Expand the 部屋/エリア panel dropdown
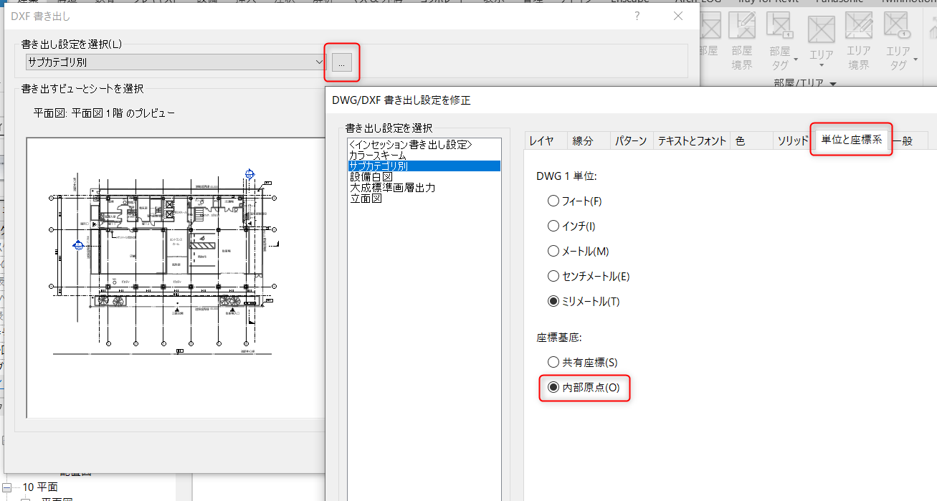 (833, 85)
